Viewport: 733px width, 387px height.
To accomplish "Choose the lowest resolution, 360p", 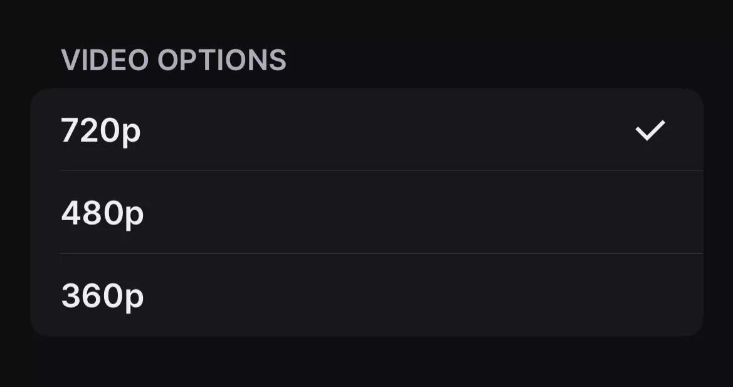I will 366,295.
